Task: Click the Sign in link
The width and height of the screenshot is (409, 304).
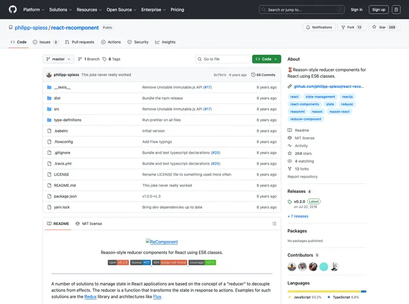Action: coord(356,9)
